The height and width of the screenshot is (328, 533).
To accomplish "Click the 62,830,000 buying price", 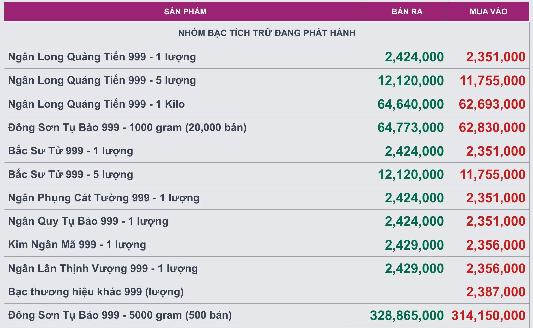I will pyautogui.click(x=492, y=128).
